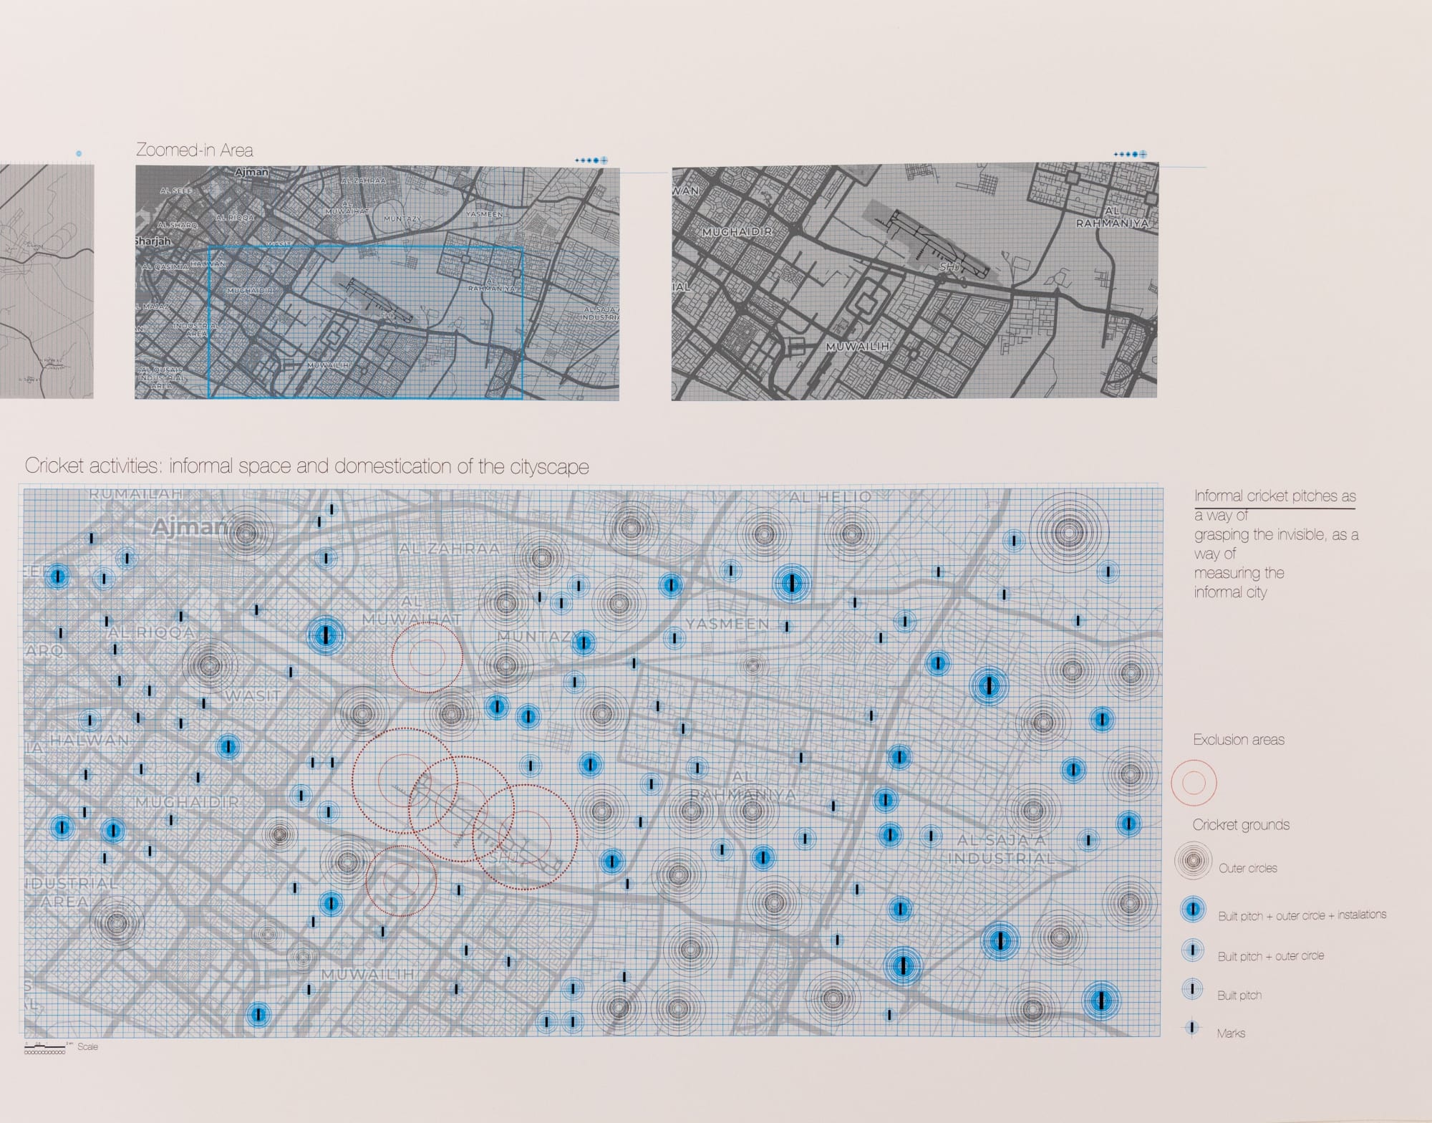The height and width of the screenshot is (1123, 1432).
Task: Click the Outer circles legend icon
Action: pos(1193,862)
